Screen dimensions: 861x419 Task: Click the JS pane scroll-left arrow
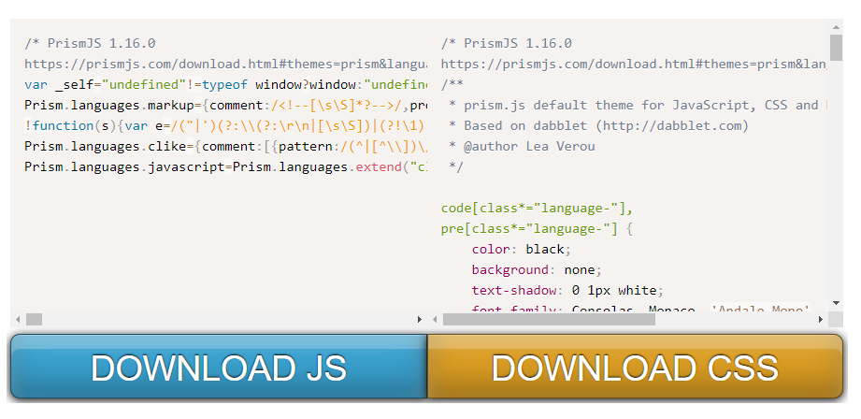[18, 319]
